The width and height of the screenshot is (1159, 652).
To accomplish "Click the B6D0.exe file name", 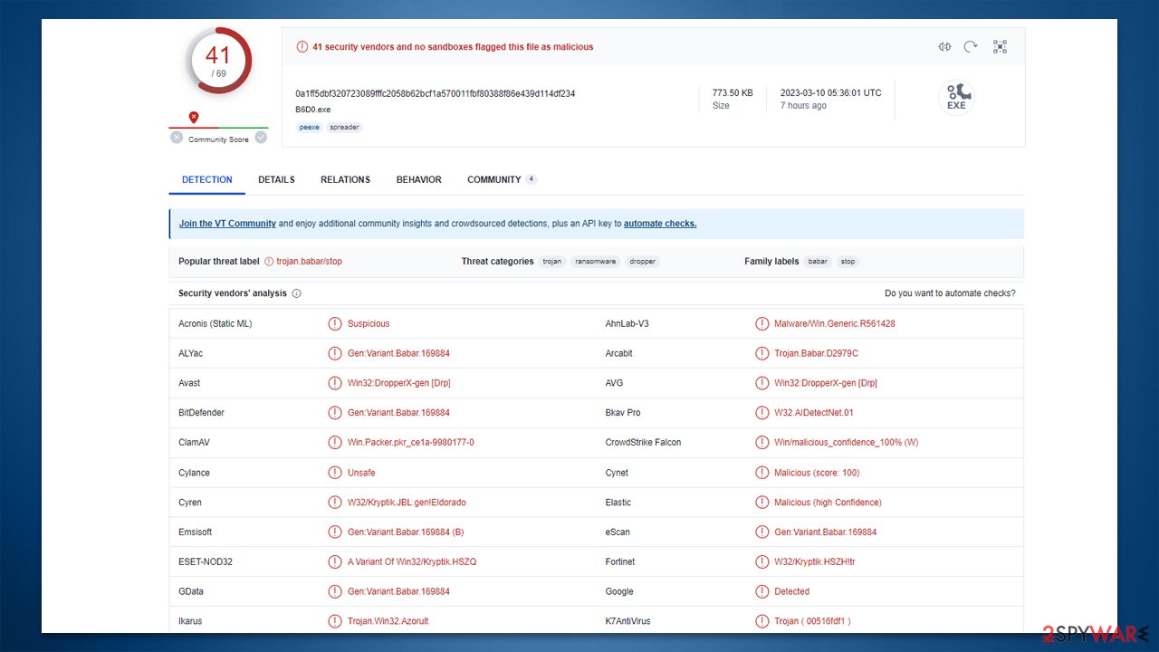I will (313, 110).
